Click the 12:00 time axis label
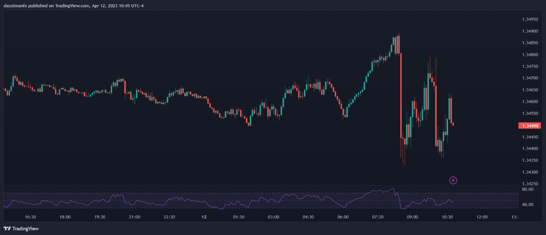This screenshot has width=546, height=235. coord(482,217)
